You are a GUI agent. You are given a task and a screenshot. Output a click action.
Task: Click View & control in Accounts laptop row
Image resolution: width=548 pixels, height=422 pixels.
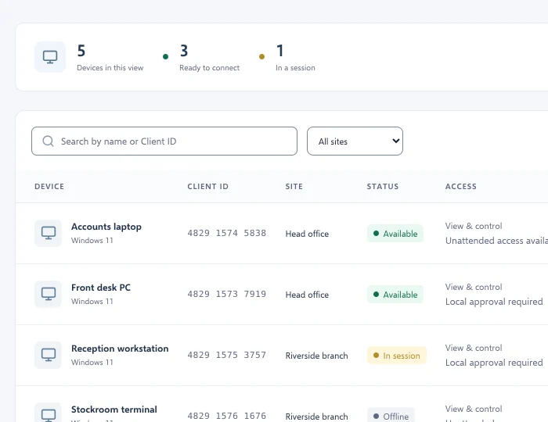pos(474,226)
